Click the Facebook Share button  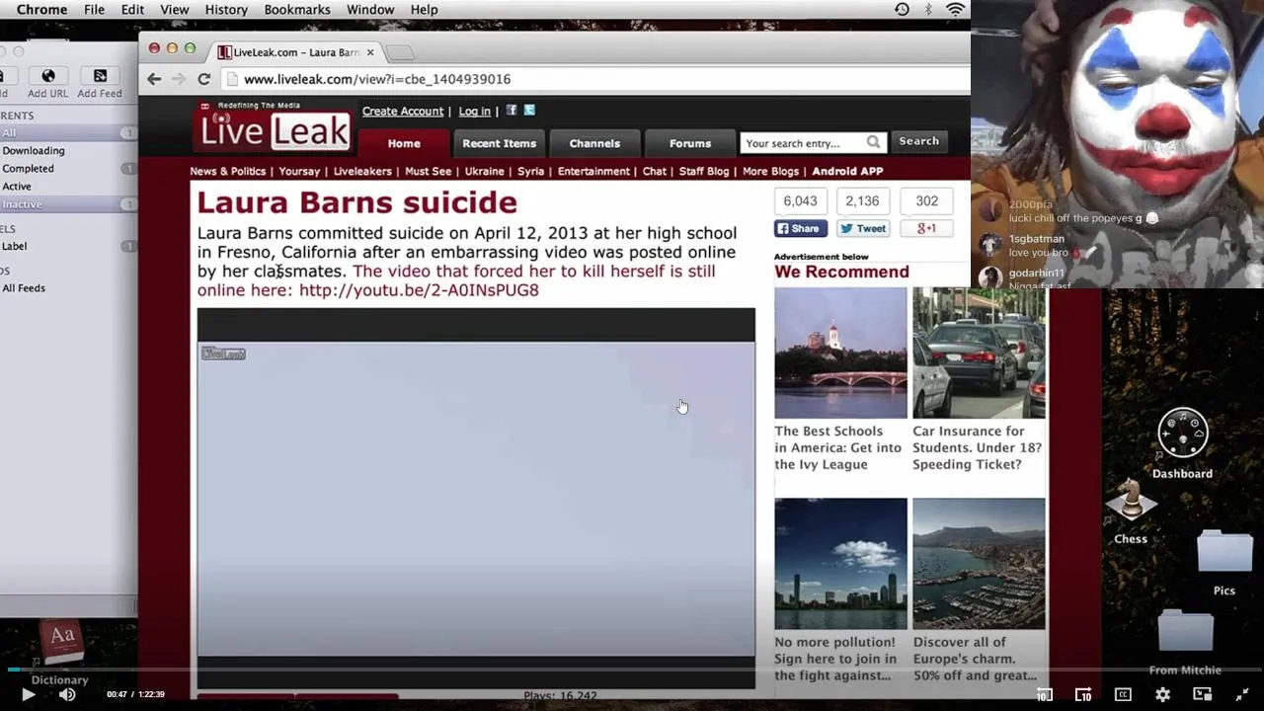[x=800, y=228]
